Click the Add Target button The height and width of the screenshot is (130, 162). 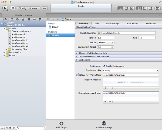[61, 125]
